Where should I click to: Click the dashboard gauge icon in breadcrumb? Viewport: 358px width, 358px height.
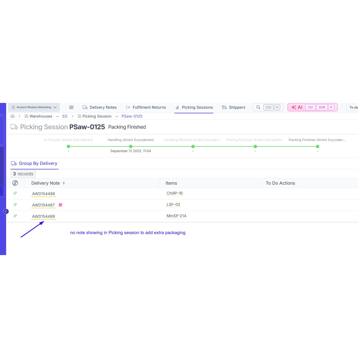coord(13,116)
